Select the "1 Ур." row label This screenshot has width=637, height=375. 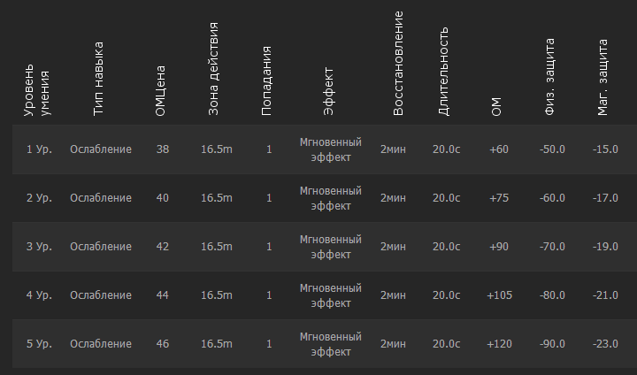pos(39,149)
